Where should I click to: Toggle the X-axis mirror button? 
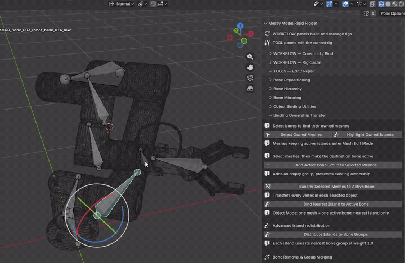(x=373, y=13)
